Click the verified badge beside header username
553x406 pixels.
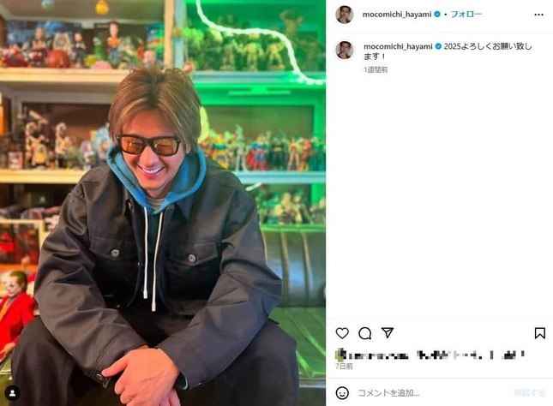pyautogui.click(x=437, y=15)
